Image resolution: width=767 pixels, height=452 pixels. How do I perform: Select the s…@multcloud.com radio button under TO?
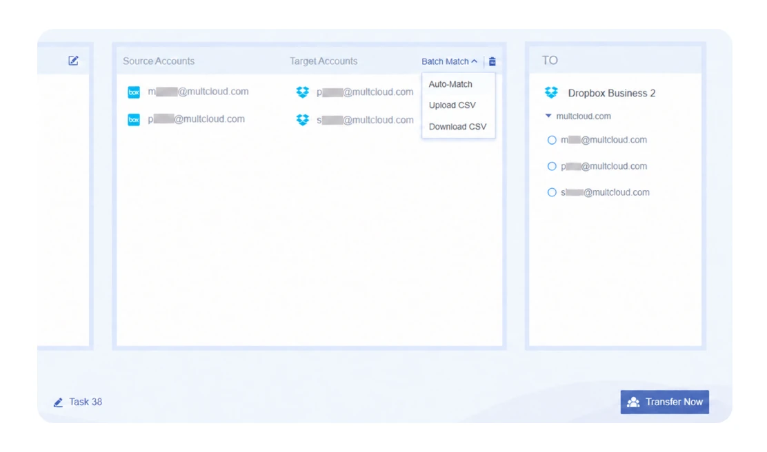(x=552, y=192)
